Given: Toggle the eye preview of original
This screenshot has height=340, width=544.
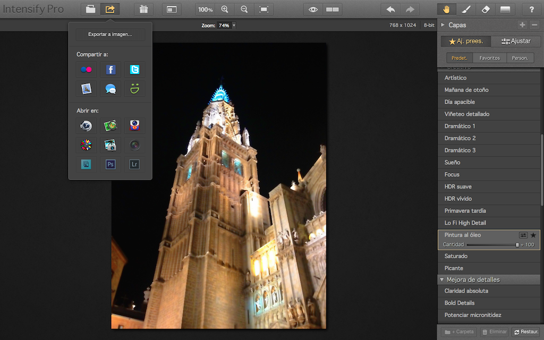Looking at the screenshot, I should tap(313, 10).
